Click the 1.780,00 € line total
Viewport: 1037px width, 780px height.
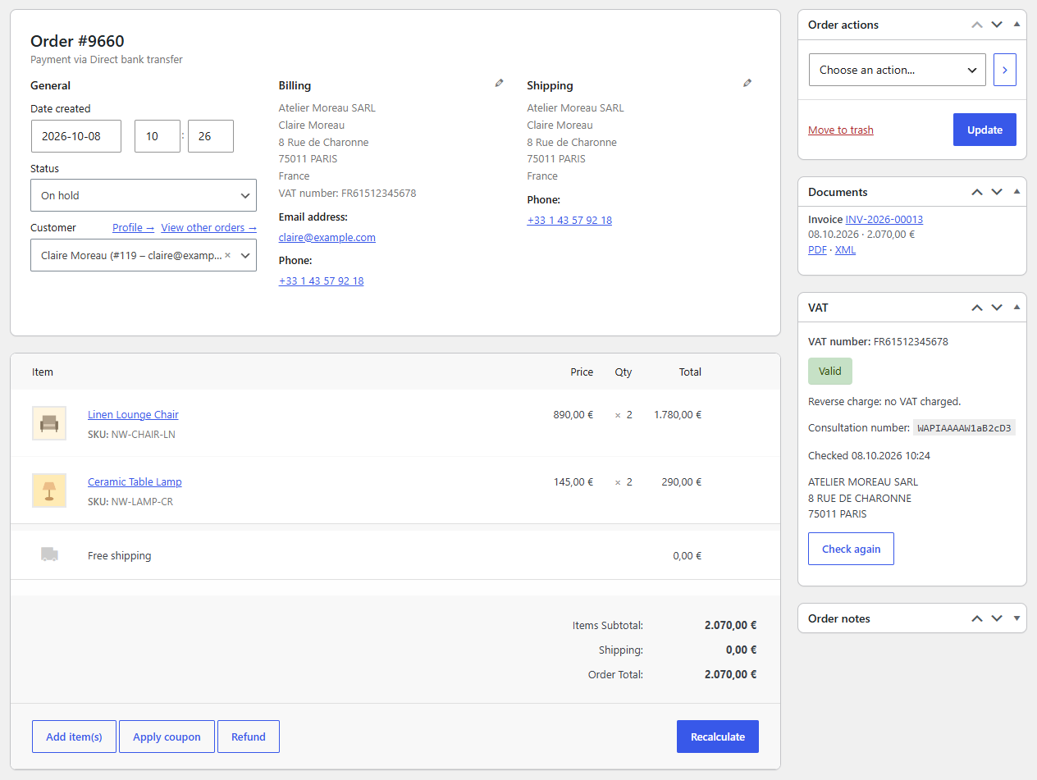point(678,414)
